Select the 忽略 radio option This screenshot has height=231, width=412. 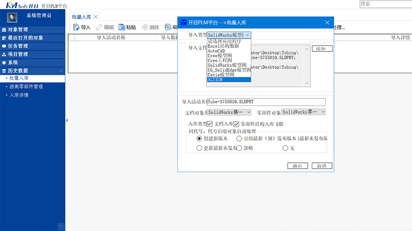[239, 148]
